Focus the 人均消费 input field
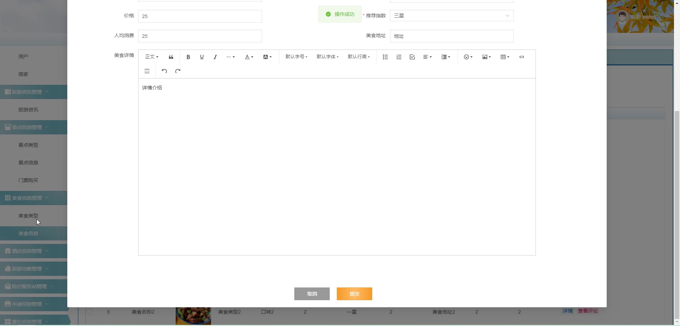Viewport: 680px width, 326px height. 200,36
